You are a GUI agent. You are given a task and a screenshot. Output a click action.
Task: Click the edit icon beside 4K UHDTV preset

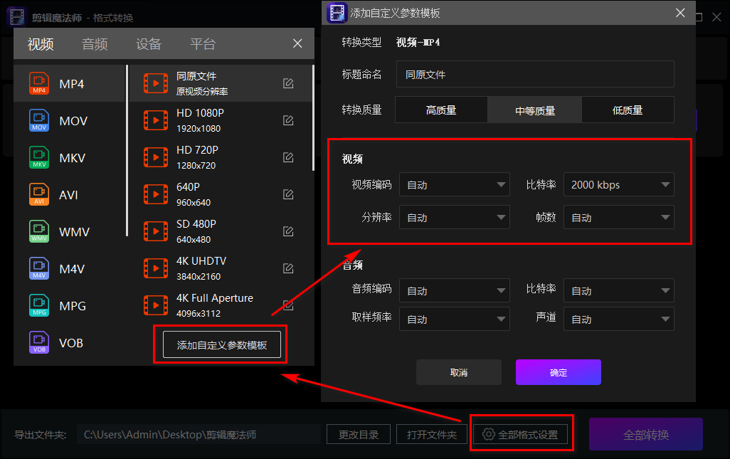[x=287, y=268]
